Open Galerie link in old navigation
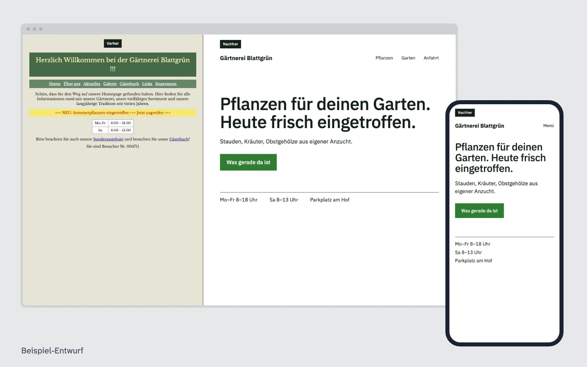Image resolution: width=587 pixels, height=367 pixels. tap(110, 84)
